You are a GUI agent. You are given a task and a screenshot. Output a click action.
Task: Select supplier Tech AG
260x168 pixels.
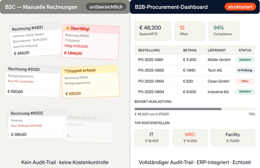[215, 70]
